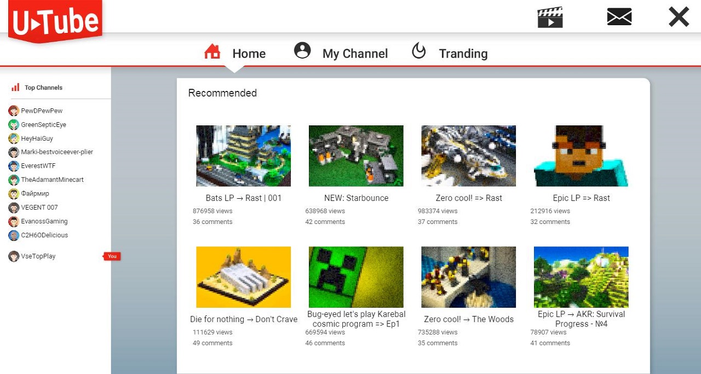The width and height of the screenshot is (701, 374).
Task: Close the app with the X button
Action: coord(679,17)
